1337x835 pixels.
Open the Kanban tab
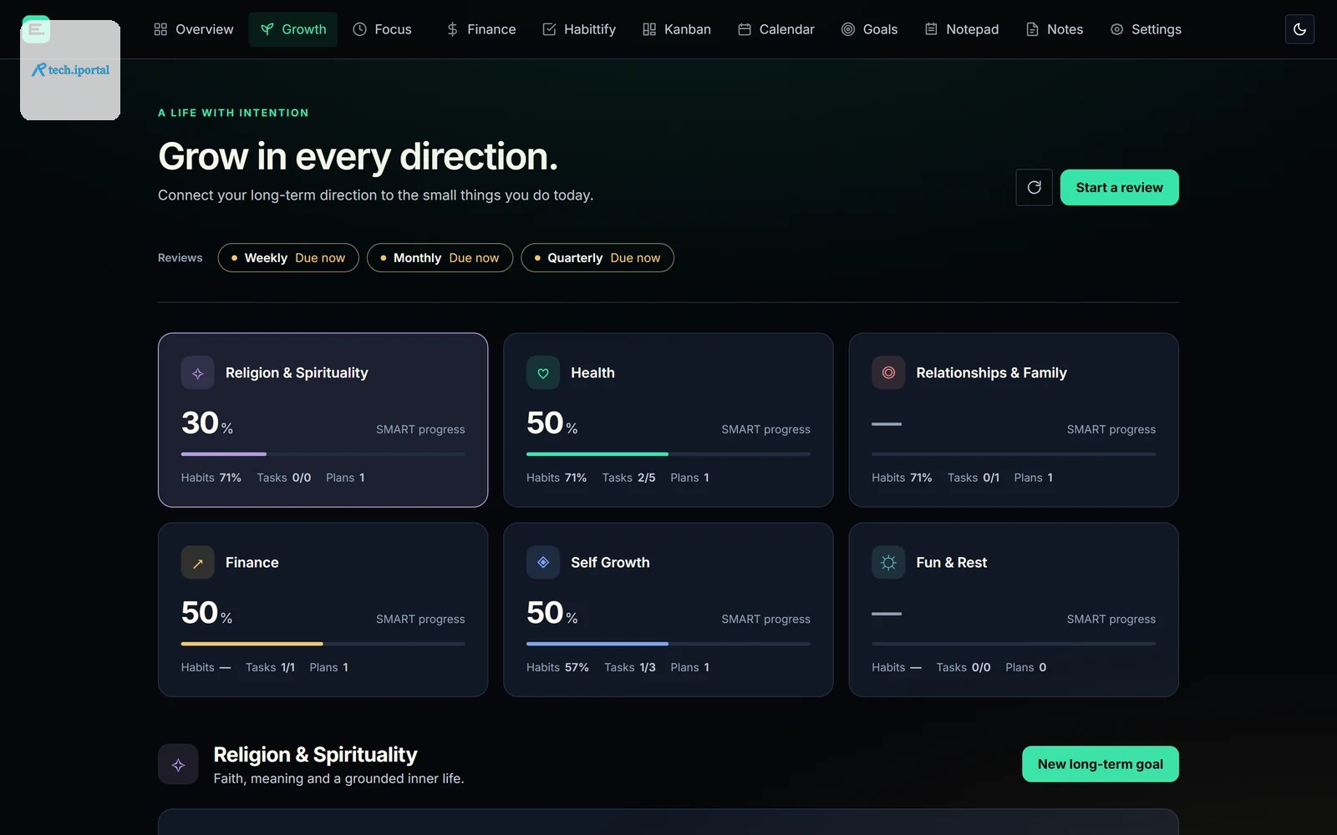click(x=677, y=29)
